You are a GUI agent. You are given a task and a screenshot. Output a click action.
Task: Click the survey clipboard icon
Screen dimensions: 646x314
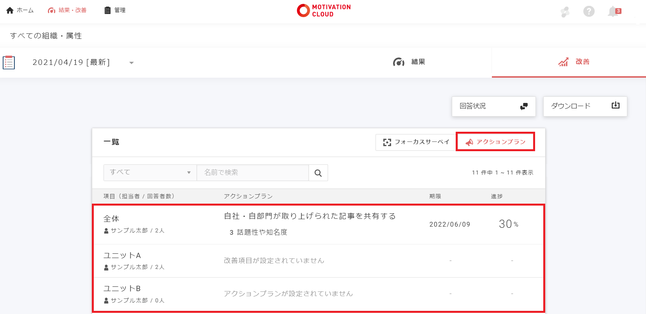(9, 62)
